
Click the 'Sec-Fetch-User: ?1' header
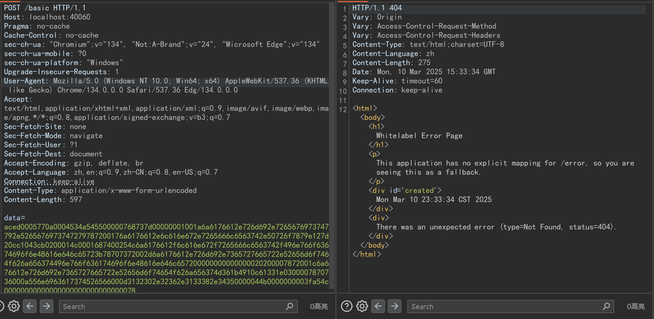(x=41, y=145)
